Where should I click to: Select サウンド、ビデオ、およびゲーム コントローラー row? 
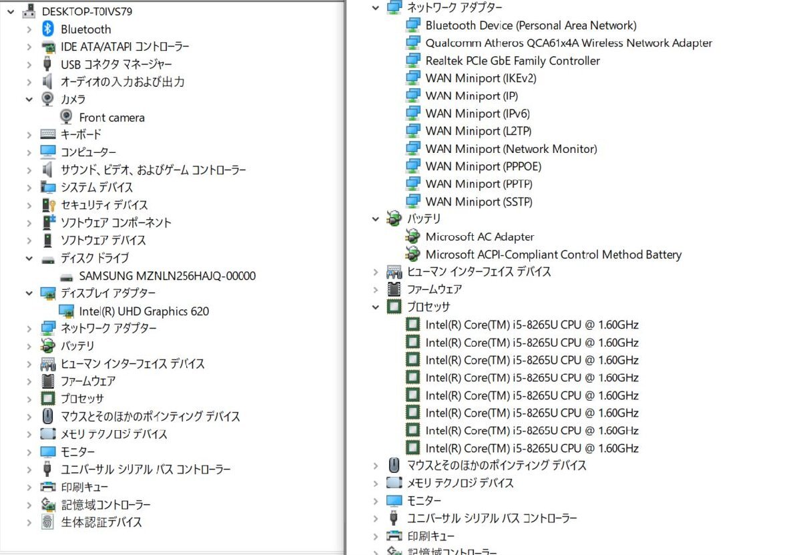[x=154, y=170]
